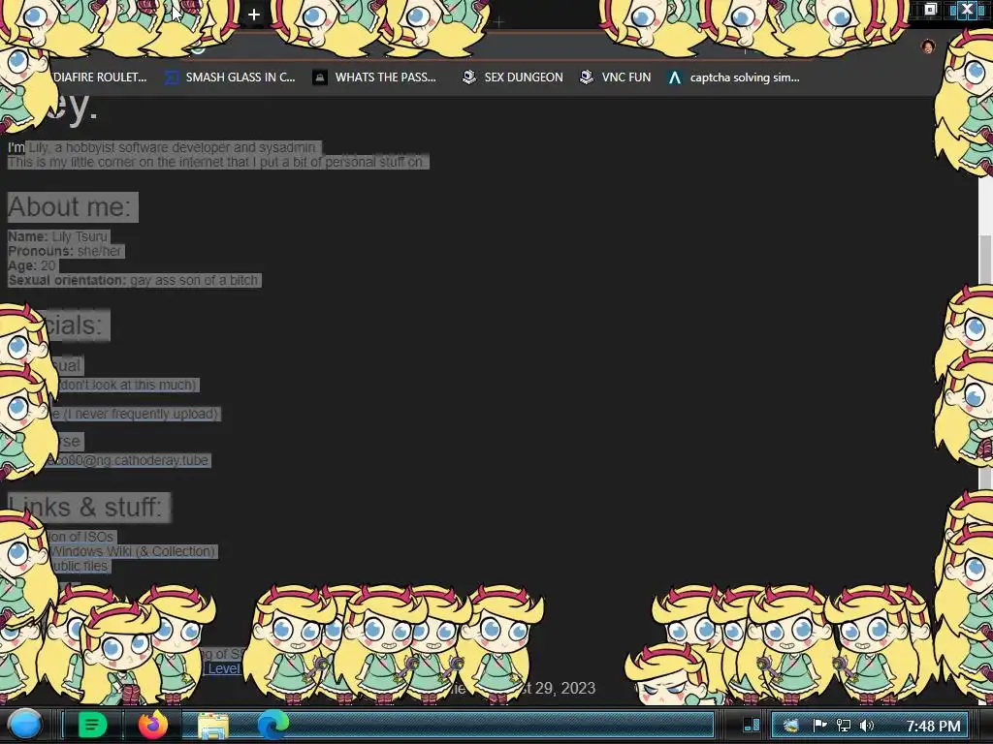Click the SMASH GLASS IN C... bookmark icon
993x744 pixels.
[172, 77]
